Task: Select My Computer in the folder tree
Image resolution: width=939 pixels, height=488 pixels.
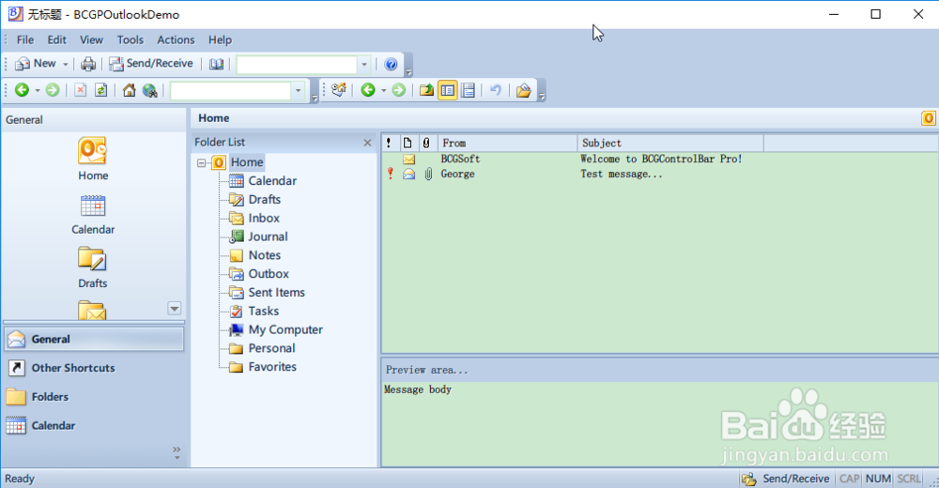Action: [285, 329]
